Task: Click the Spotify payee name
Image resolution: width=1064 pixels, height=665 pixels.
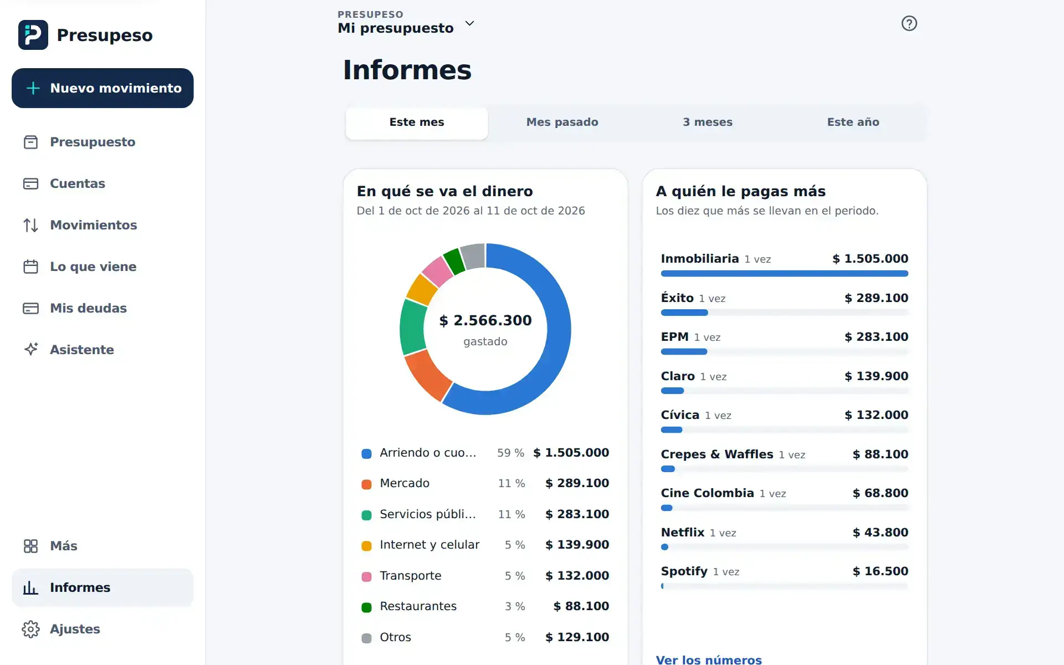Action: pyautogui.click(x=684, y=571)
